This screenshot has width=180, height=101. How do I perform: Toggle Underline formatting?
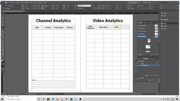tap(39, 6)
